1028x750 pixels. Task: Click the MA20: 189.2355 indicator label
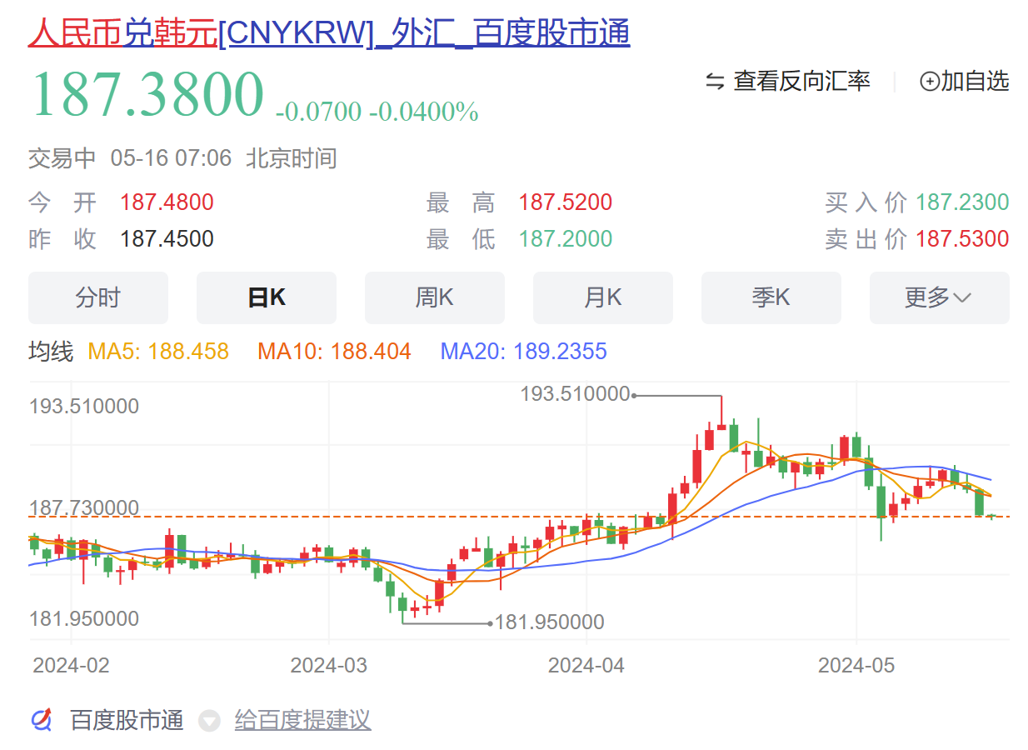click(x=524, y=352)
